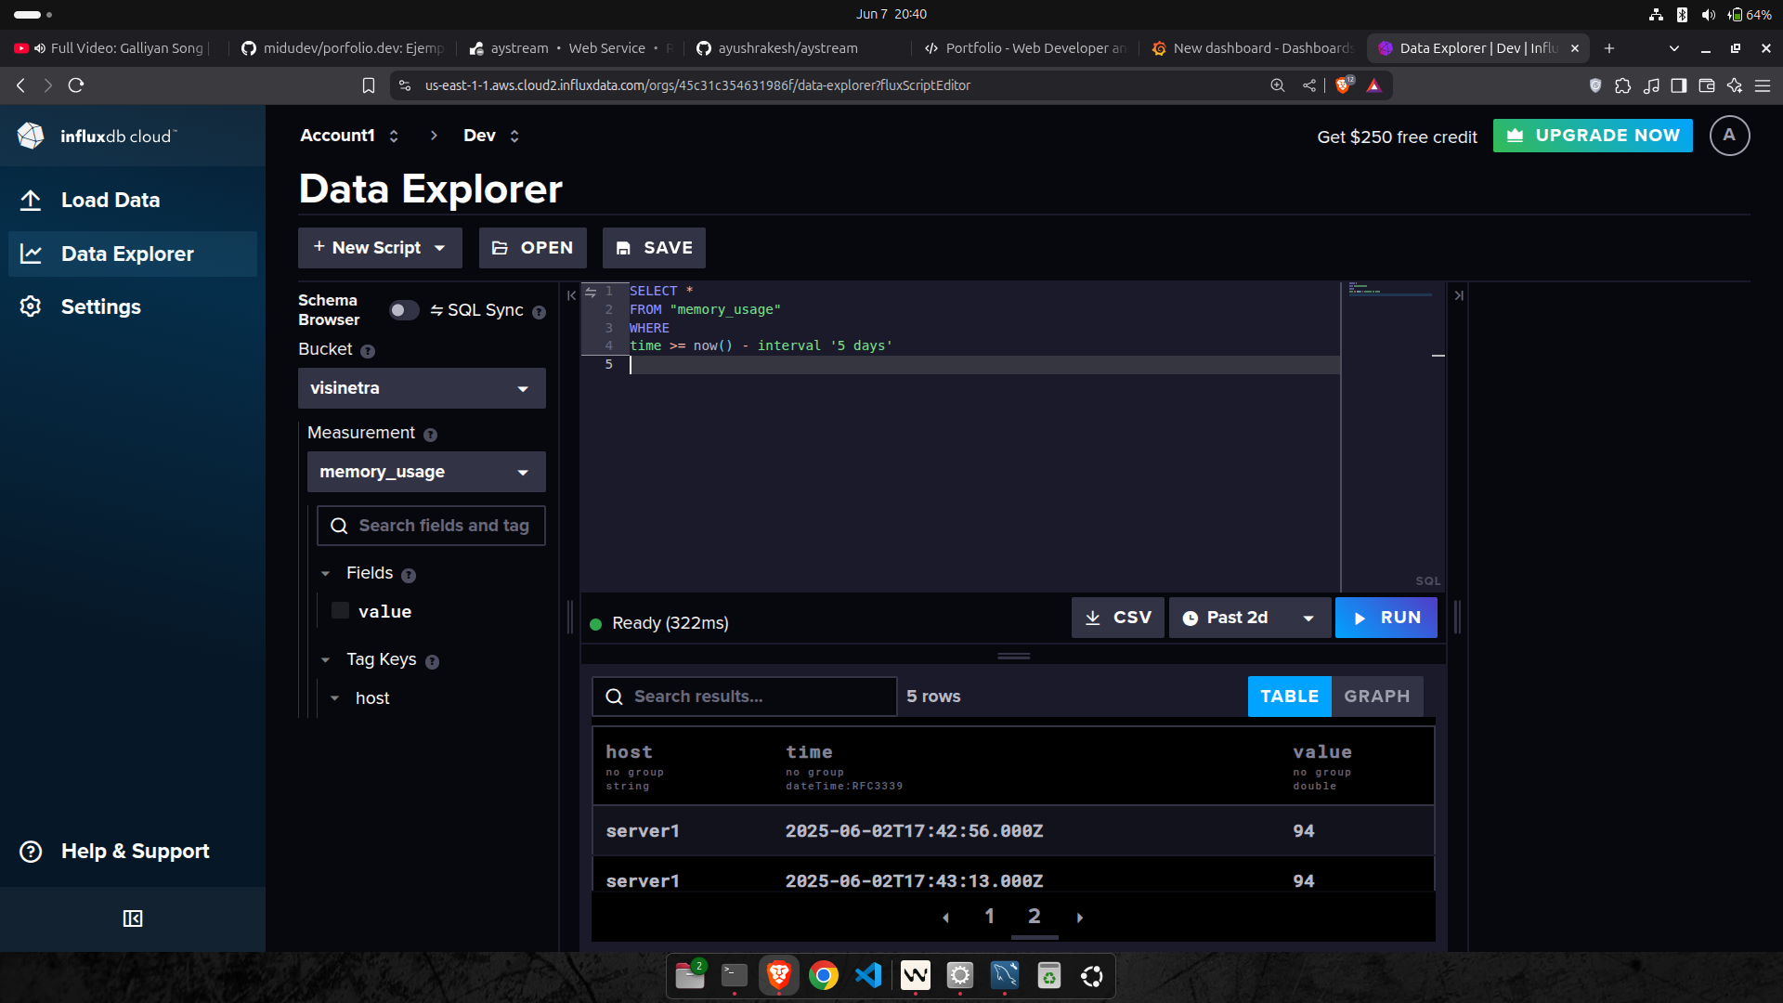Sort by the host column header
The height and width of the screenshot is (1003, 1783).
629,752
